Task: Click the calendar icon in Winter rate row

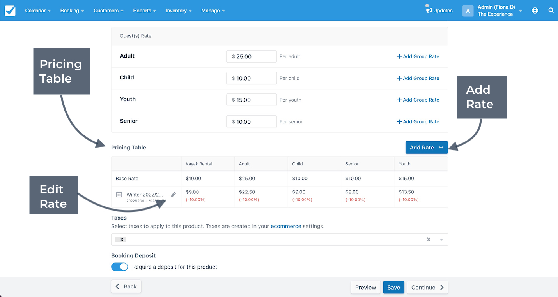Action: coord(119,194)
